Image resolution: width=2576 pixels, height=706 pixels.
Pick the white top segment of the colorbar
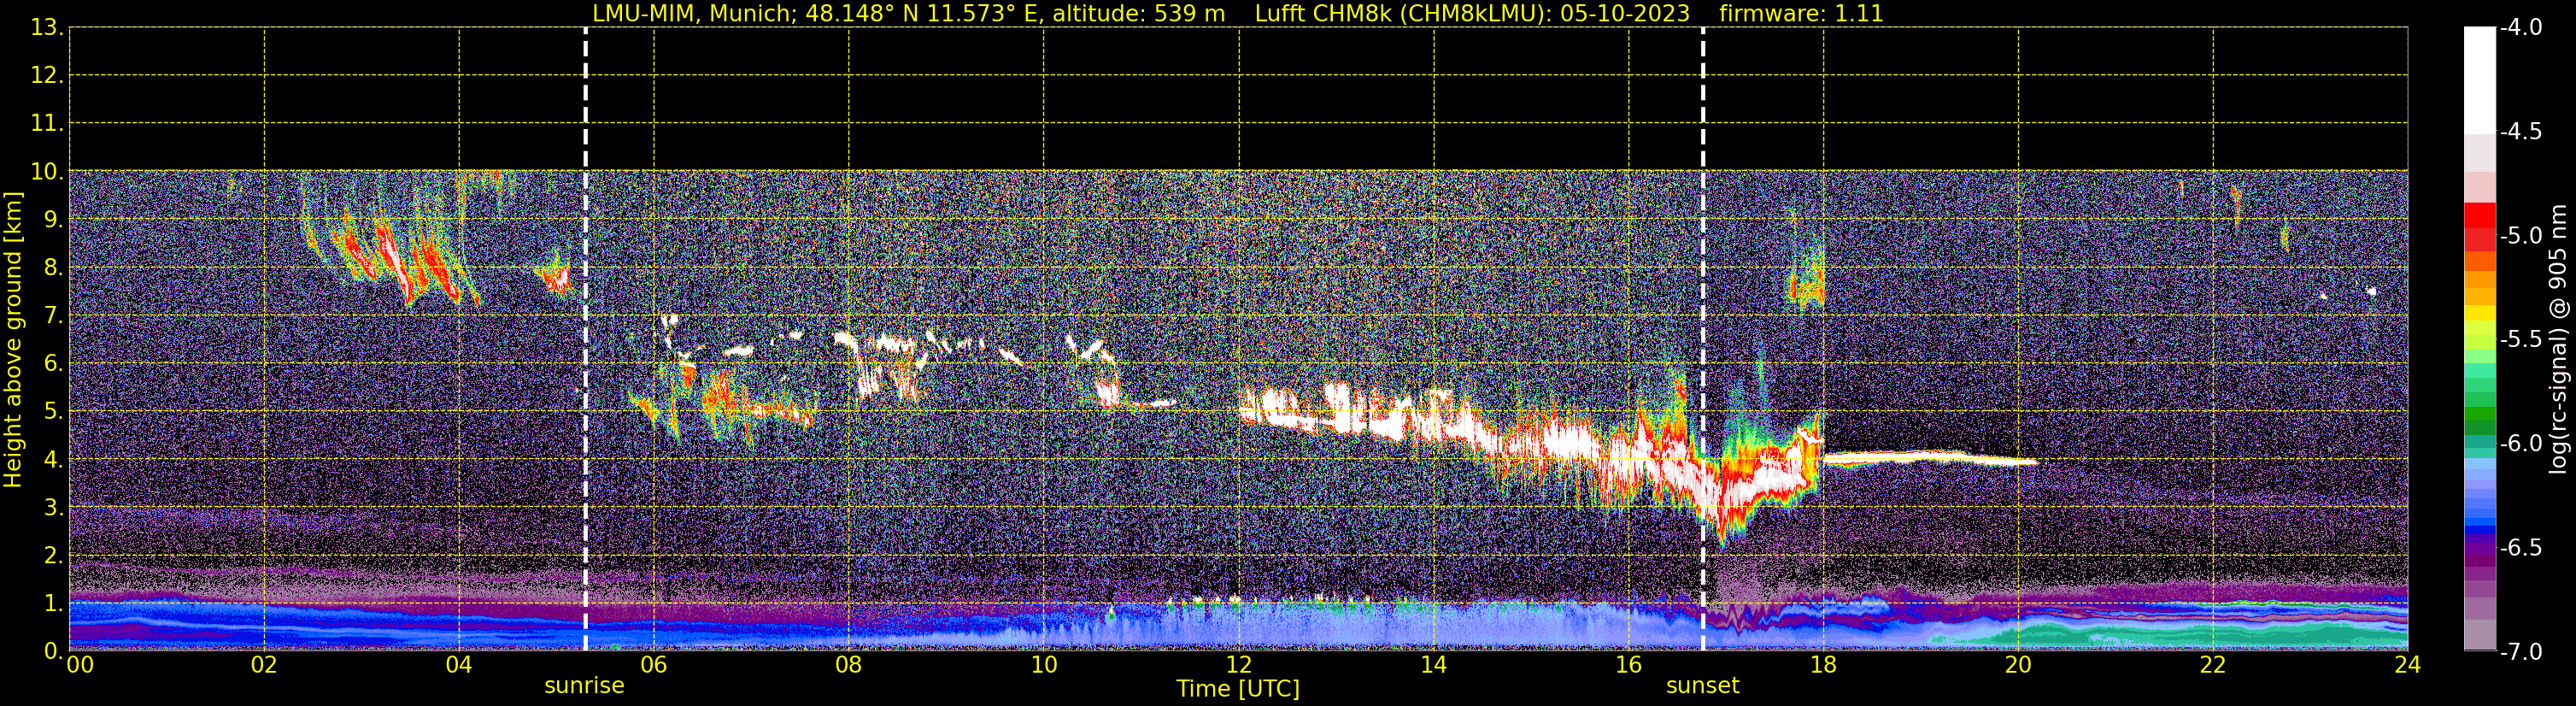click(2480, 80)
